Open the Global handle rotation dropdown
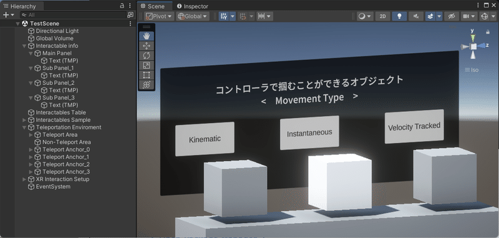Viewport: 499px width, 238px height. click(x=193, y=16)
